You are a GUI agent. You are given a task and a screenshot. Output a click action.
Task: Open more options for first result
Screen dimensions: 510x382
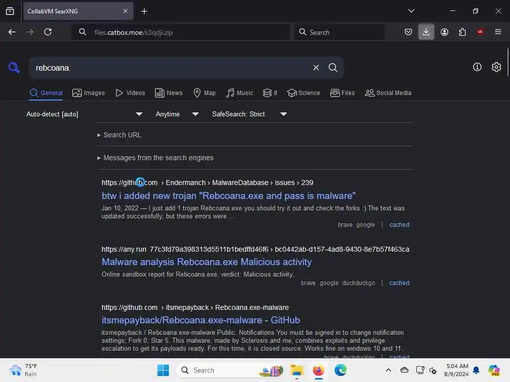[x=382, y=224]
